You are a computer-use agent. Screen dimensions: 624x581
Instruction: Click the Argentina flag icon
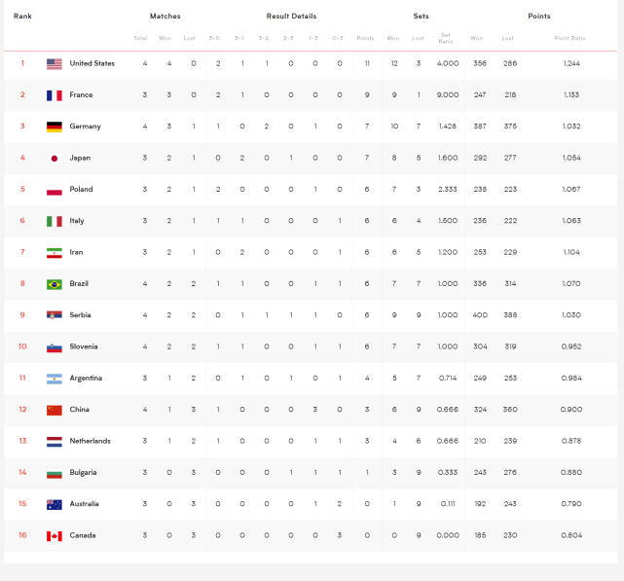pyautogui.click(x=55, y=379)
